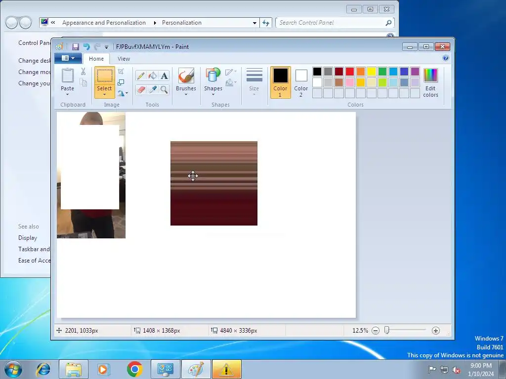This screenshot has width=506, height=379.
Task: Open File Explorer from the taskbar
Action: (x=74, y=369)
